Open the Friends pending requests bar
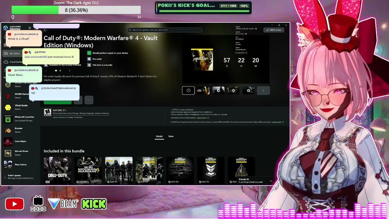 (255, 181)
